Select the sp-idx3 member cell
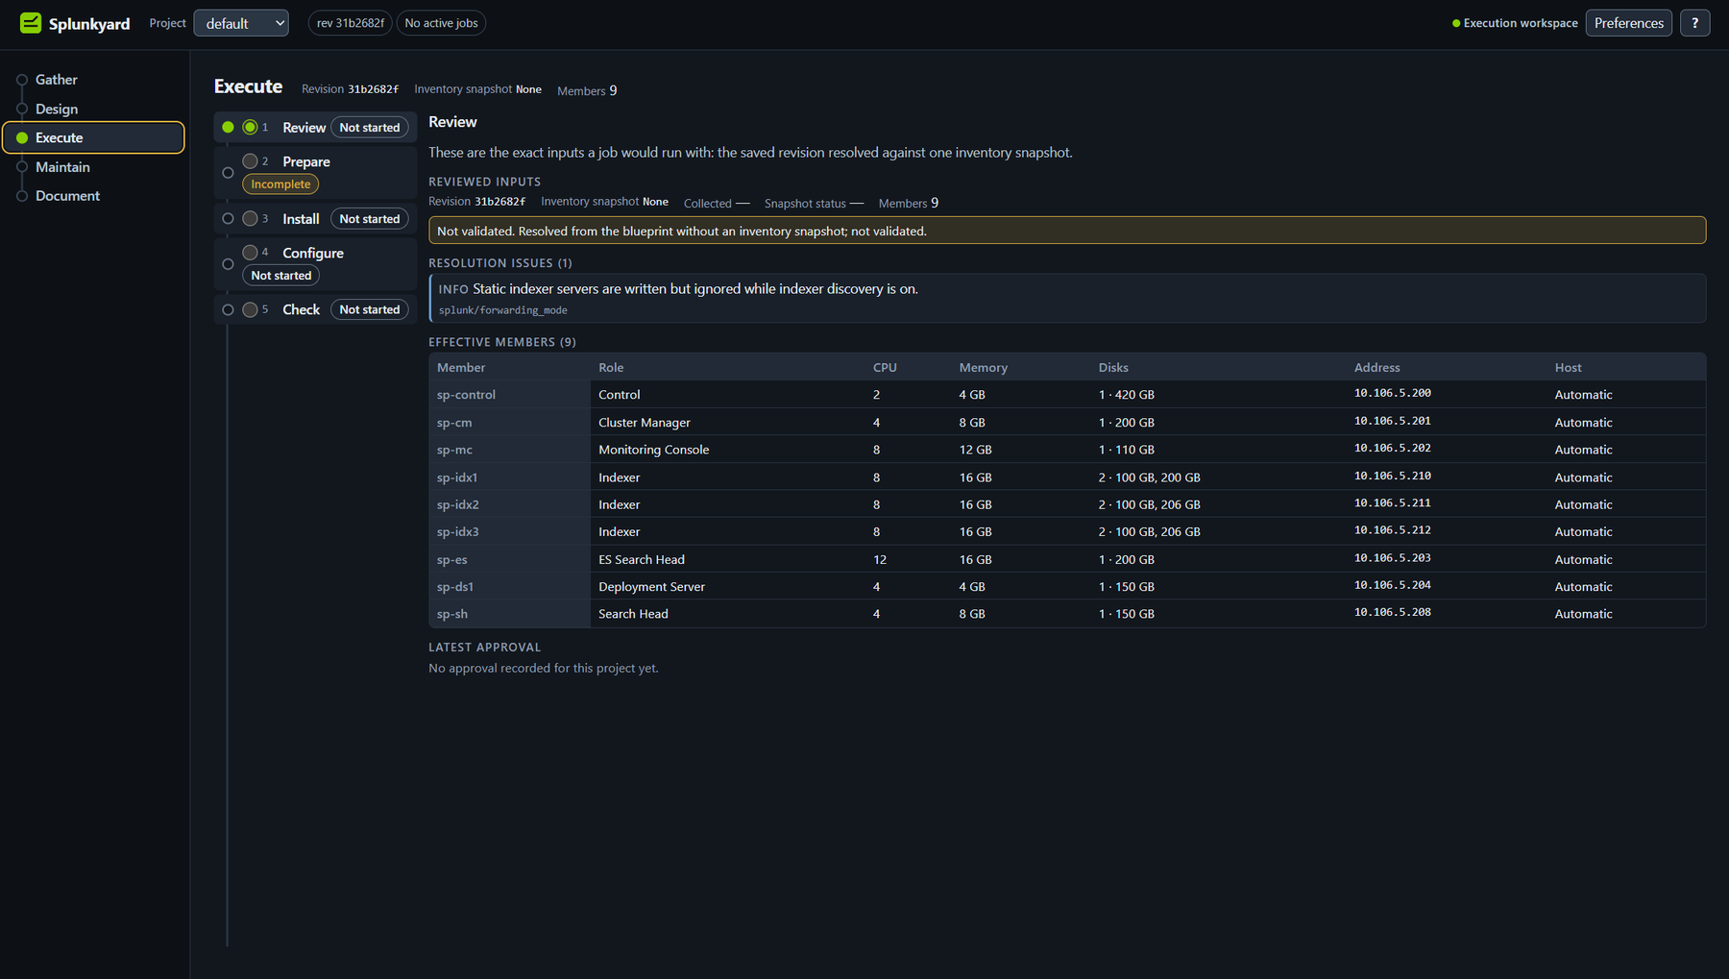This screenshot has width=1729, height=979. click(x=510, y=531)
